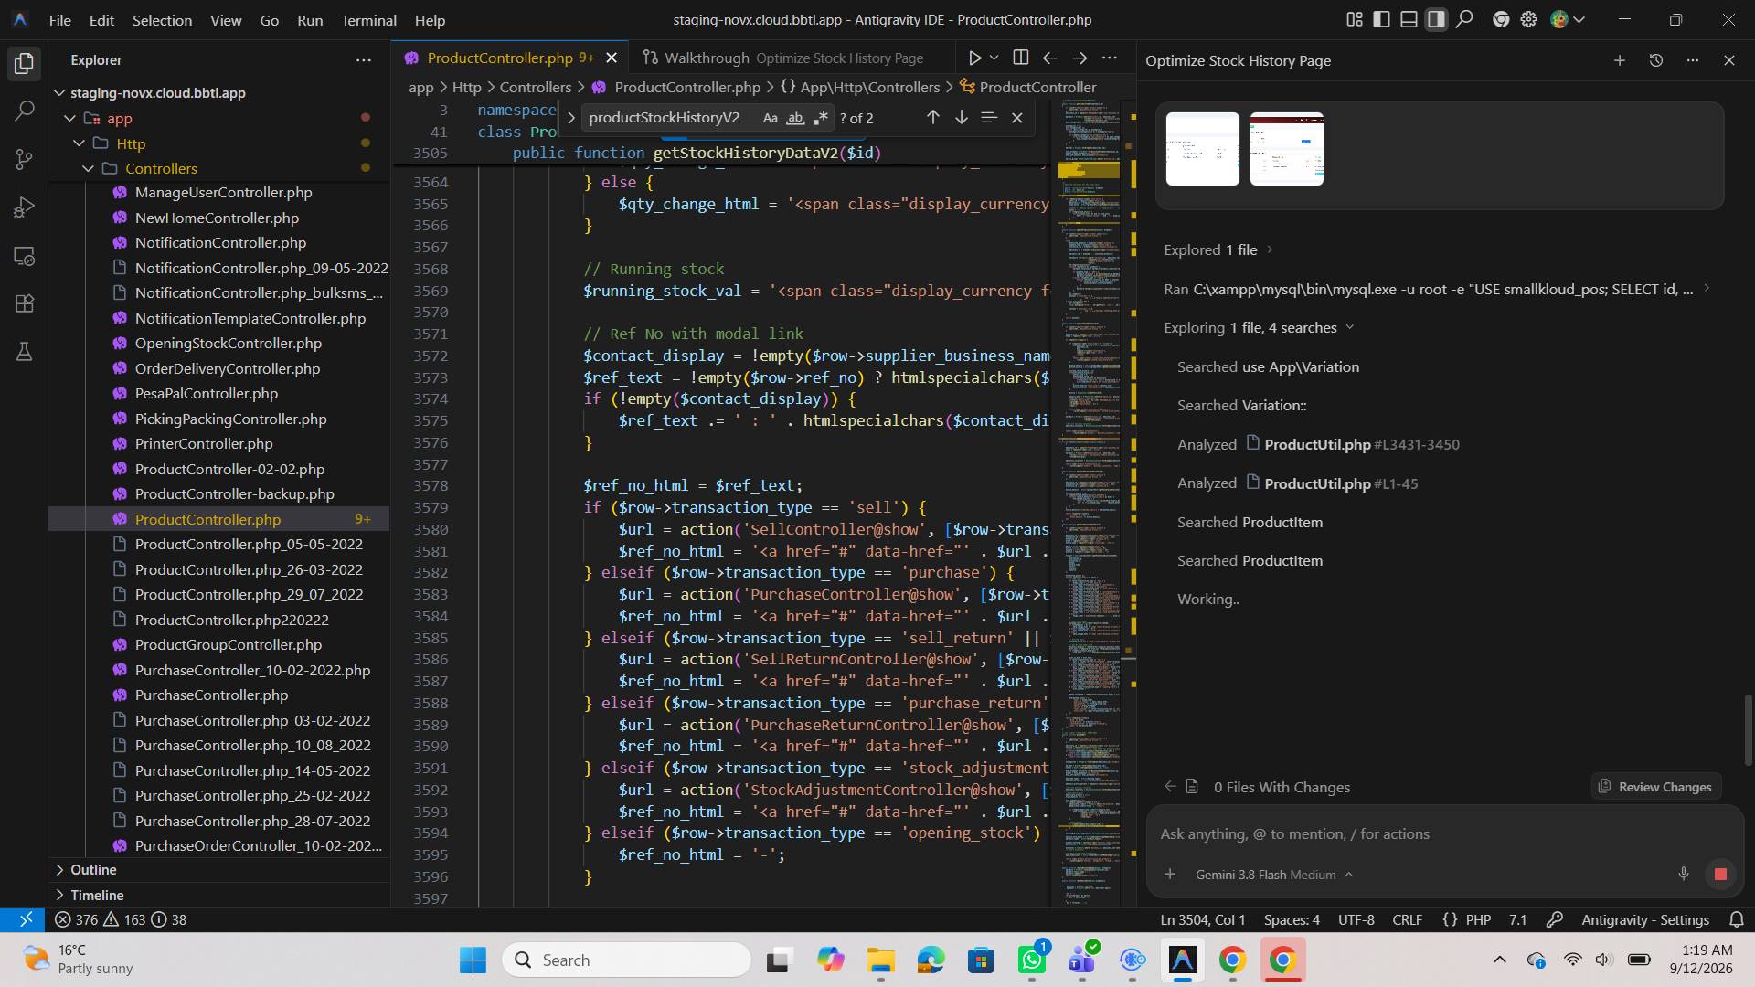Toggle Use Regular Expression in find
The image size is (1755, 987).
[x=821, y=118]
